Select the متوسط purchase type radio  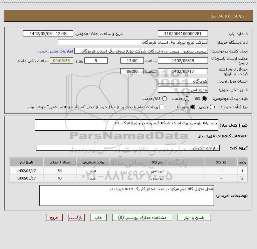point(193,107)
